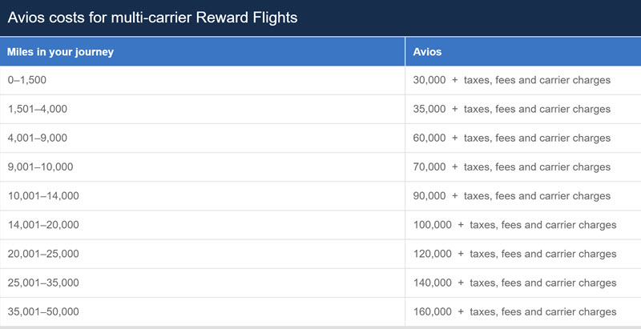Click the 'Avios' column header
This screenshot has width=641, height=329.
coord(523,52)
